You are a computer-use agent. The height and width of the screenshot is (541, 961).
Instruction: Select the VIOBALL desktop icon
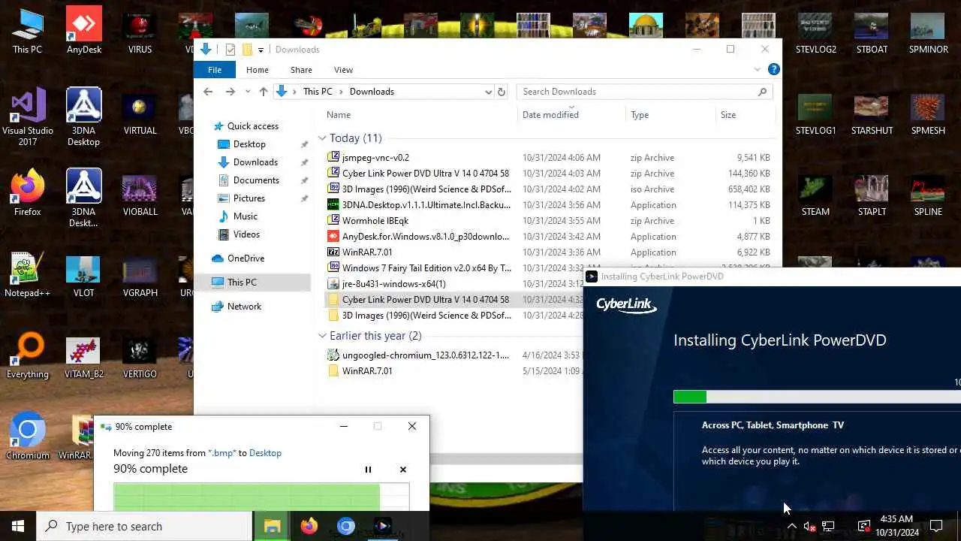[x=140, y=194]
